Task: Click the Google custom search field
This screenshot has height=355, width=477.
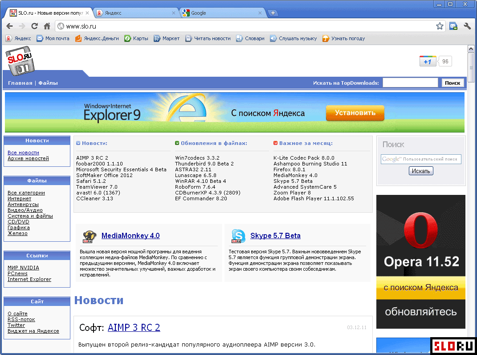Action: pos(421,159)
